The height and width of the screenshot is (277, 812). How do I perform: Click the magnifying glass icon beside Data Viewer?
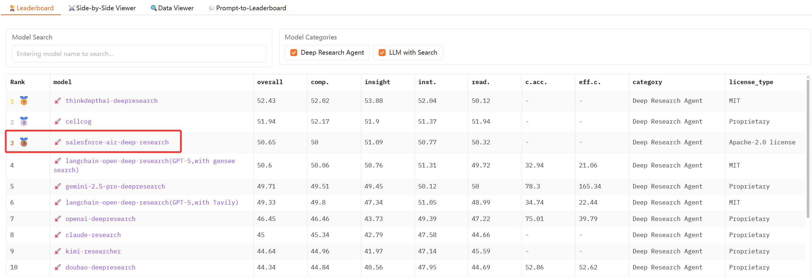tap(154, 8)
